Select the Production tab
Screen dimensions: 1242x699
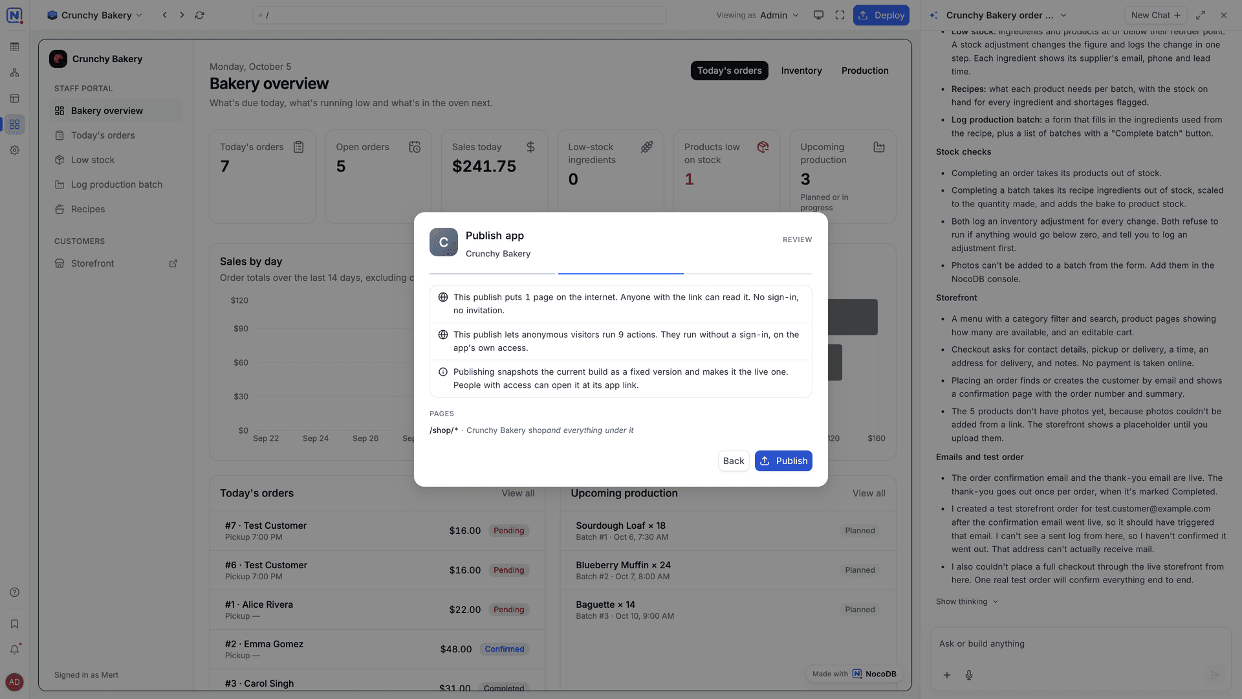tap(865, 71)
